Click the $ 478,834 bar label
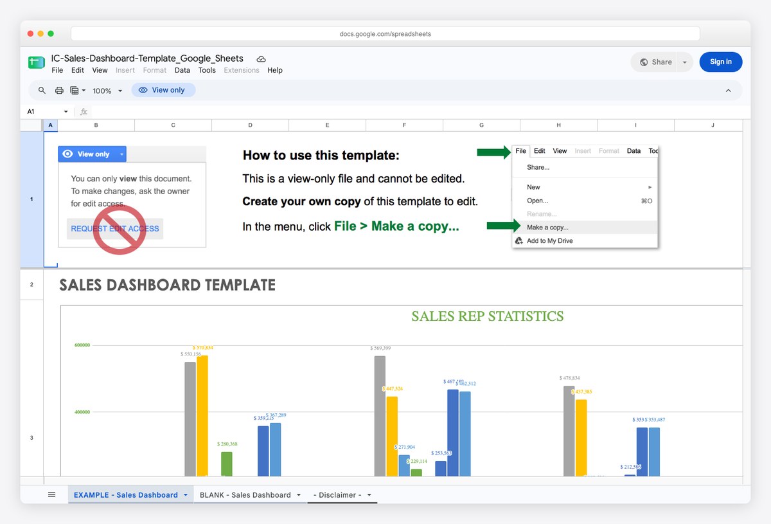 pyautogui.click(x=570, y=378)
